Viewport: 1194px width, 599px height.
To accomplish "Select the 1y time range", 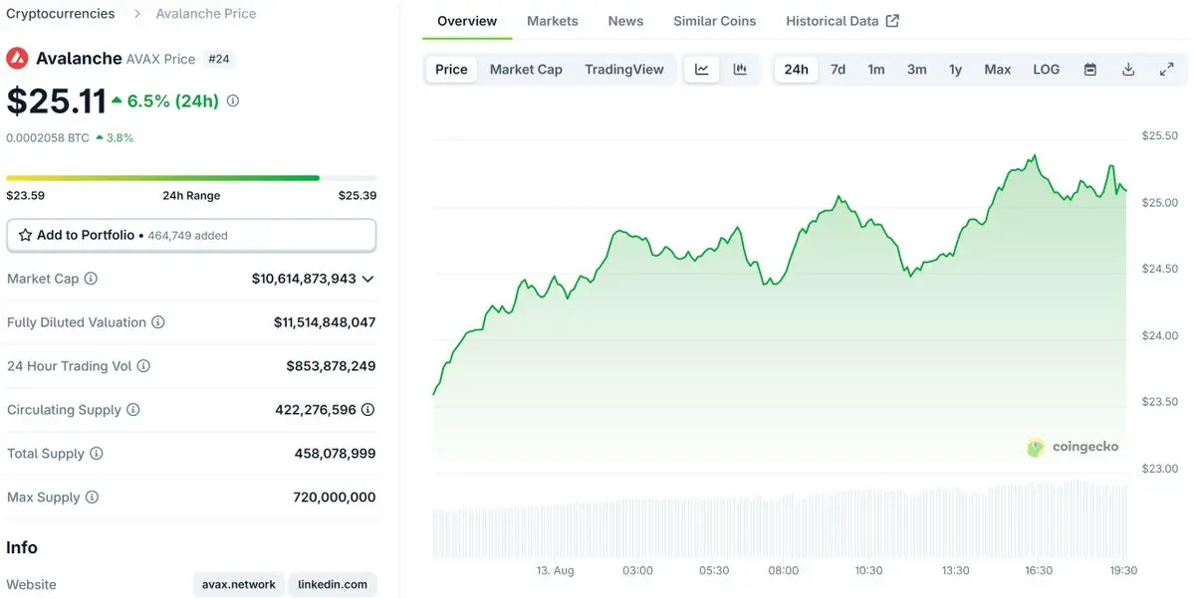I will tap(956, 70).
